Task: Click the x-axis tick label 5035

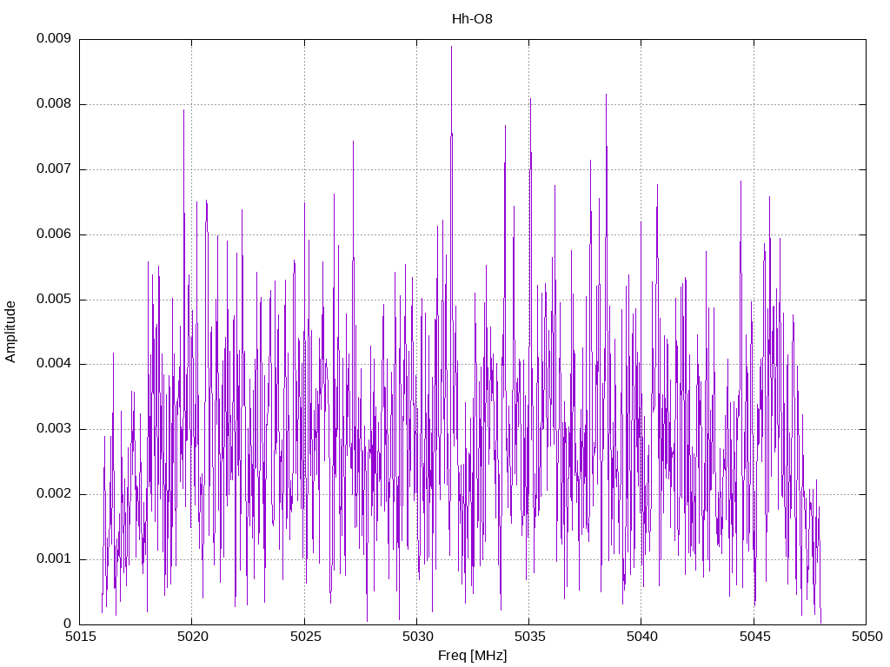Action: pos(529,637)
